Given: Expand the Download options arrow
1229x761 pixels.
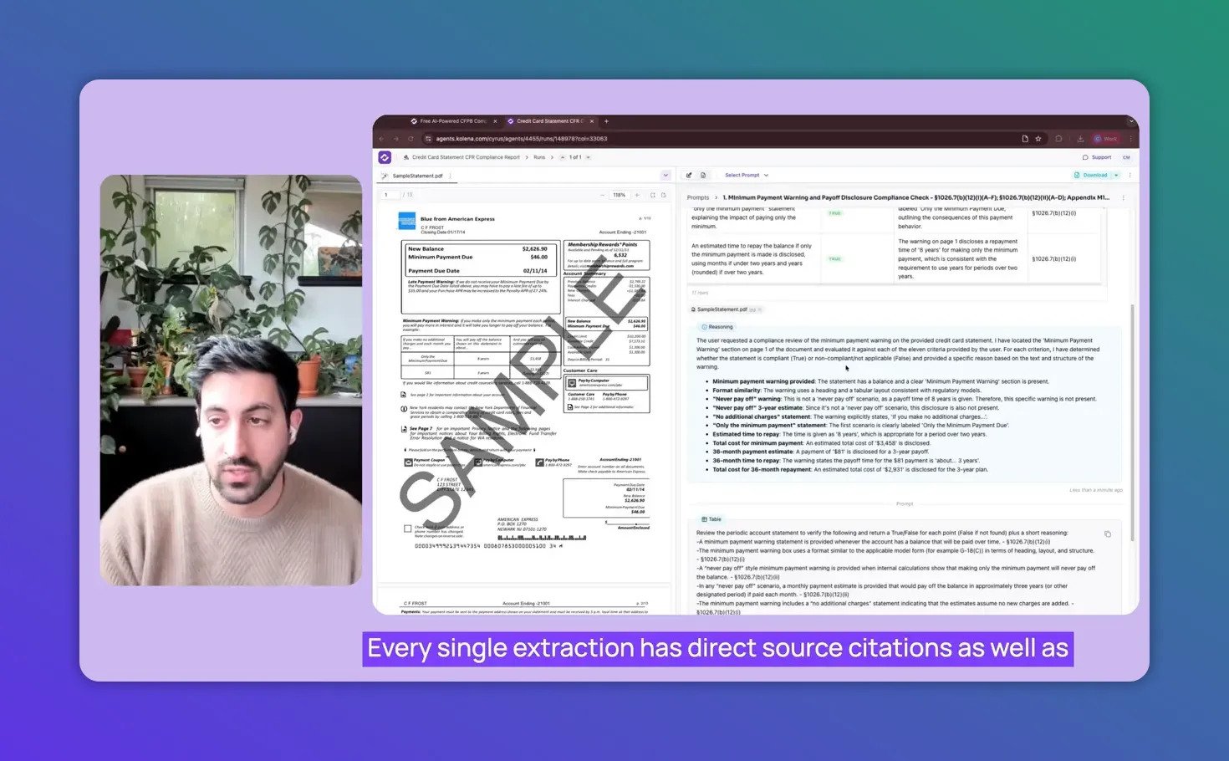Looking at the screenshot, I should click(1116, 176).
